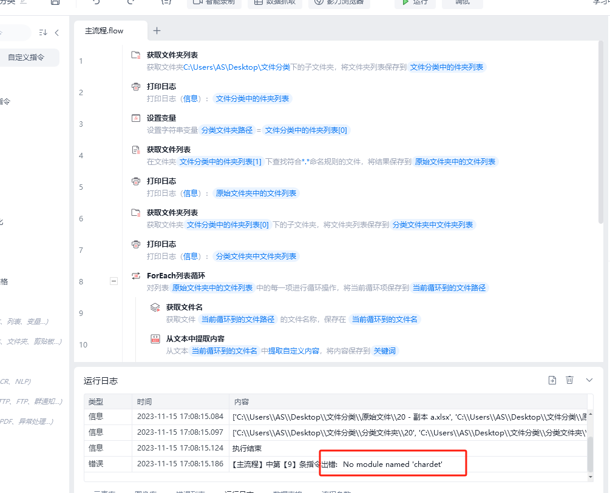
Task: Click the flow editor vertical scrollbar
Action: pos(601,133)
